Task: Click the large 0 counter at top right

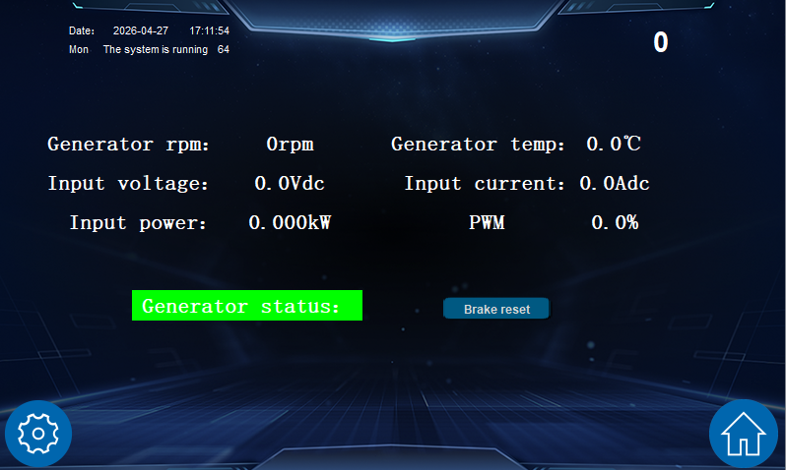Action: pyautogui.click(x=661, y=42)
